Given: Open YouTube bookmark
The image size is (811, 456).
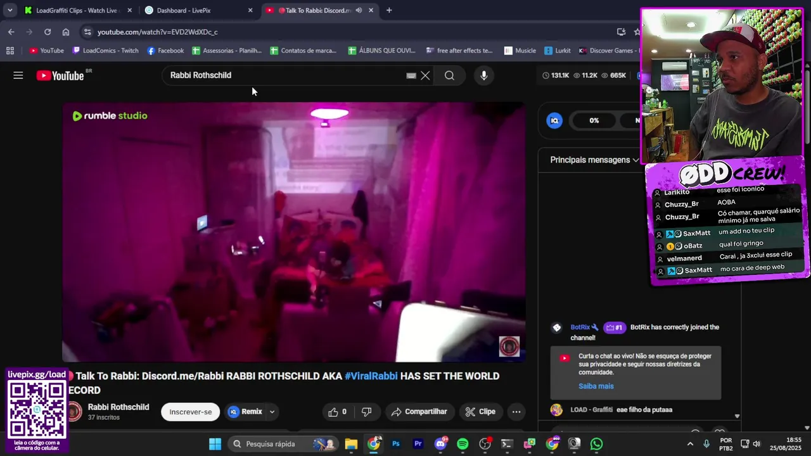Looking at the screenshot, I should pyautogui.click(x=46, y=51).
